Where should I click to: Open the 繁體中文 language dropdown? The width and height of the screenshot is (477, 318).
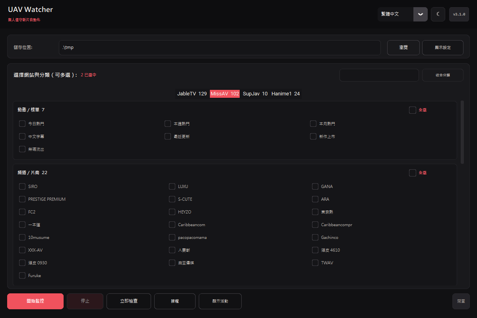[x=403, y=14]
